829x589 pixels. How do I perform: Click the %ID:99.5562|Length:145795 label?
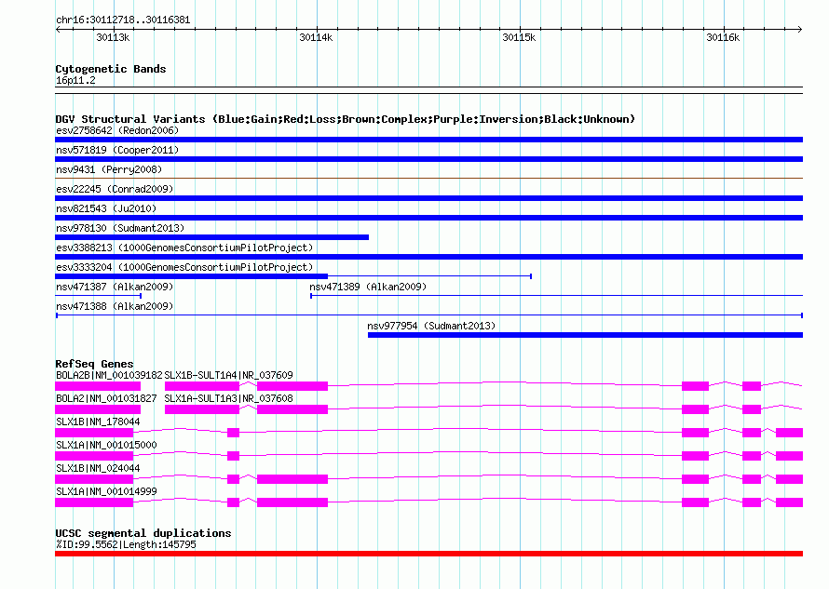[126, 544]
